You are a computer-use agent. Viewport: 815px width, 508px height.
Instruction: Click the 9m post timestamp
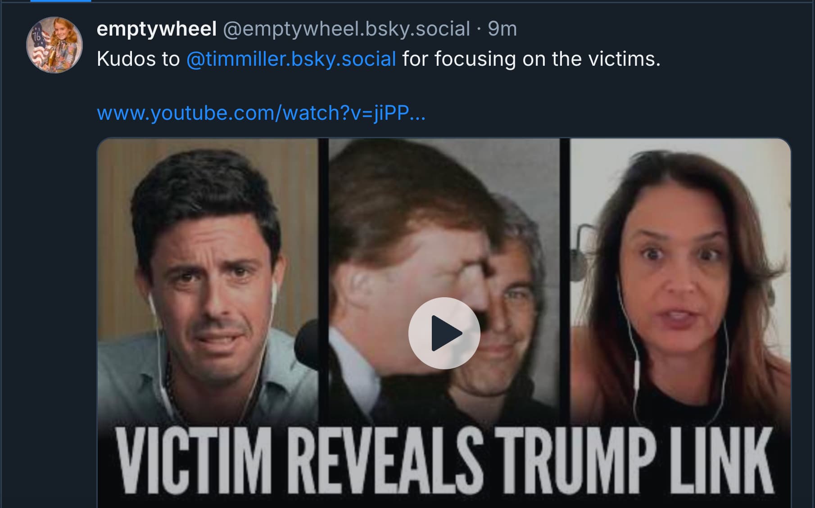point(502,29)
